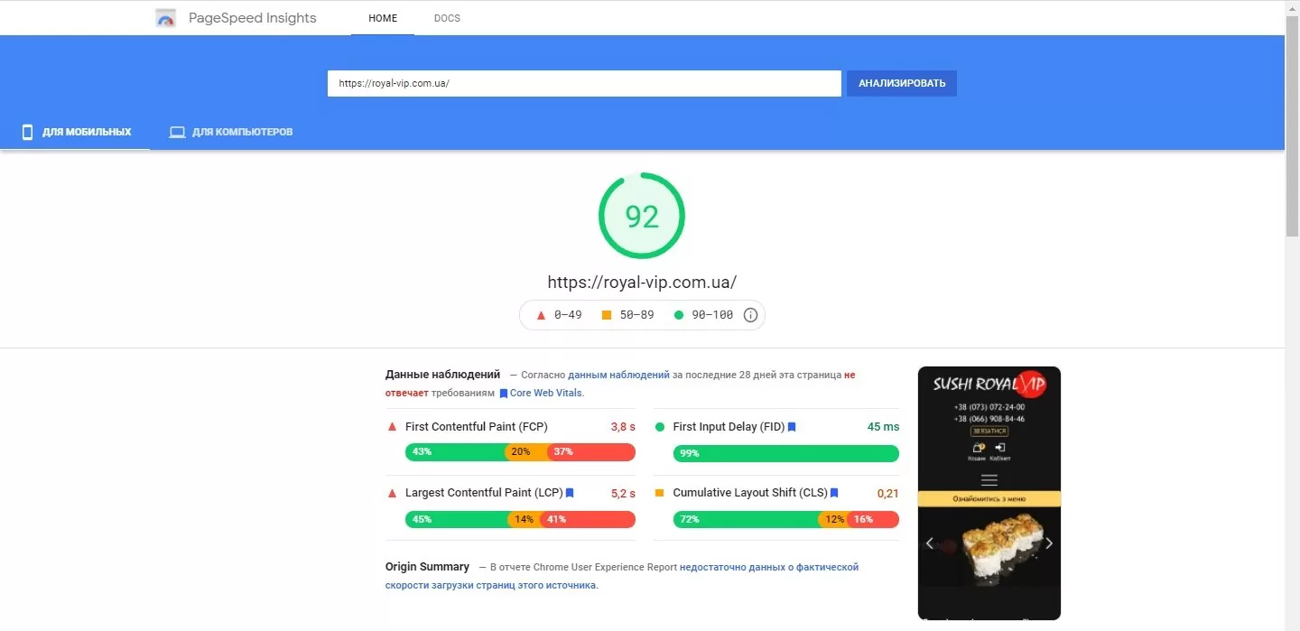Open the недостаточно данных о фактической link
The image size is (1300, 631).
769,568
